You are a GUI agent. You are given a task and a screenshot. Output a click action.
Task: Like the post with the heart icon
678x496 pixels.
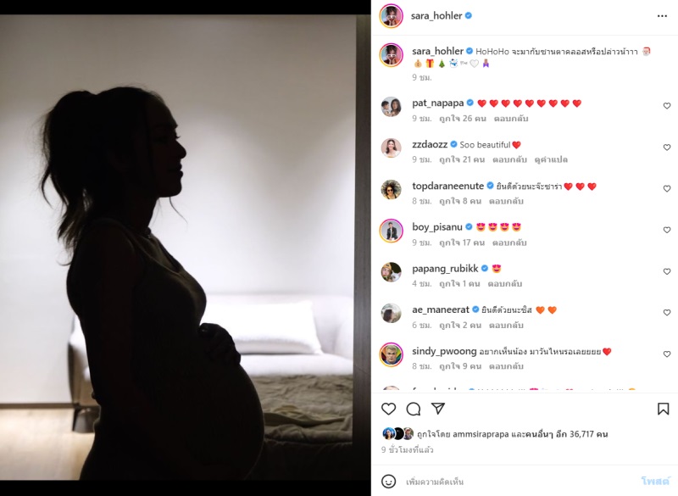pos(388,409)
